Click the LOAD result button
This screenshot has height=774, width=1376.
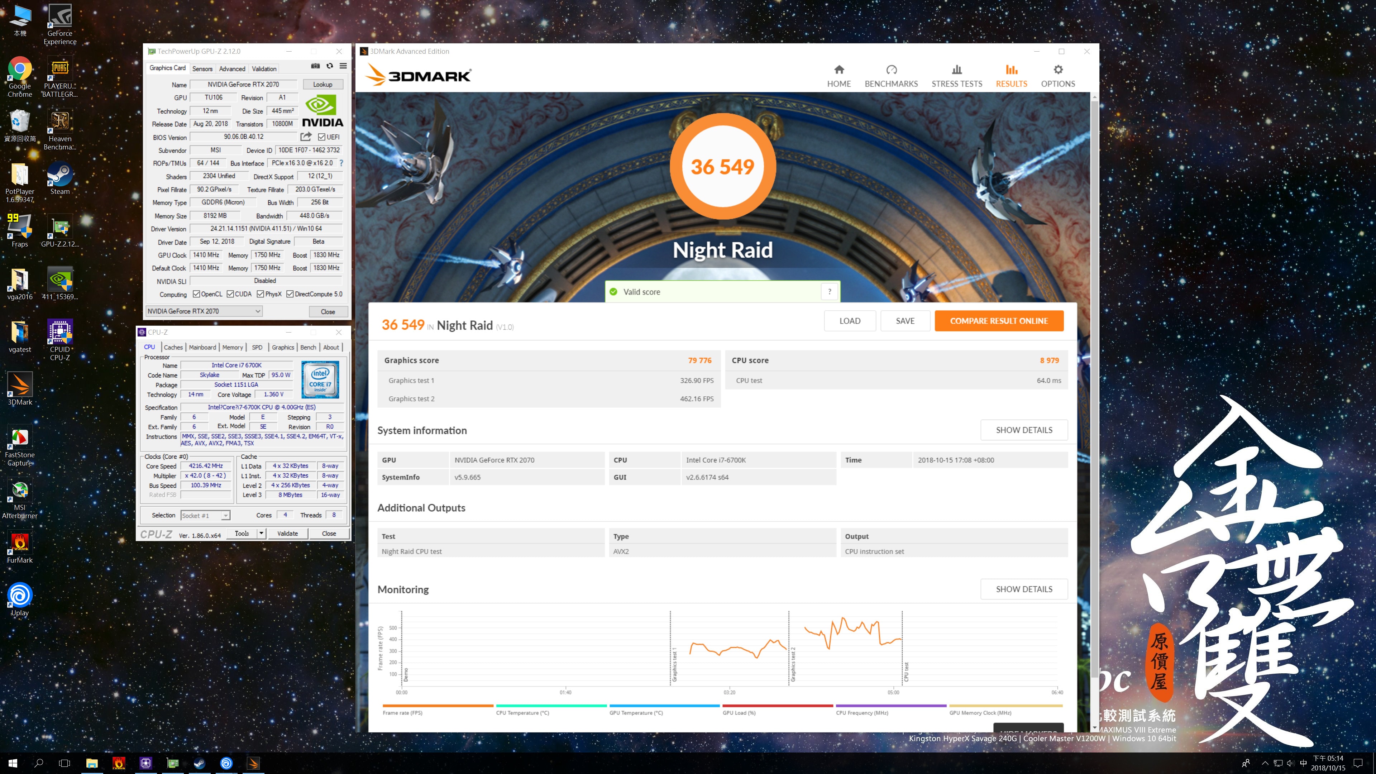(849, 321)
